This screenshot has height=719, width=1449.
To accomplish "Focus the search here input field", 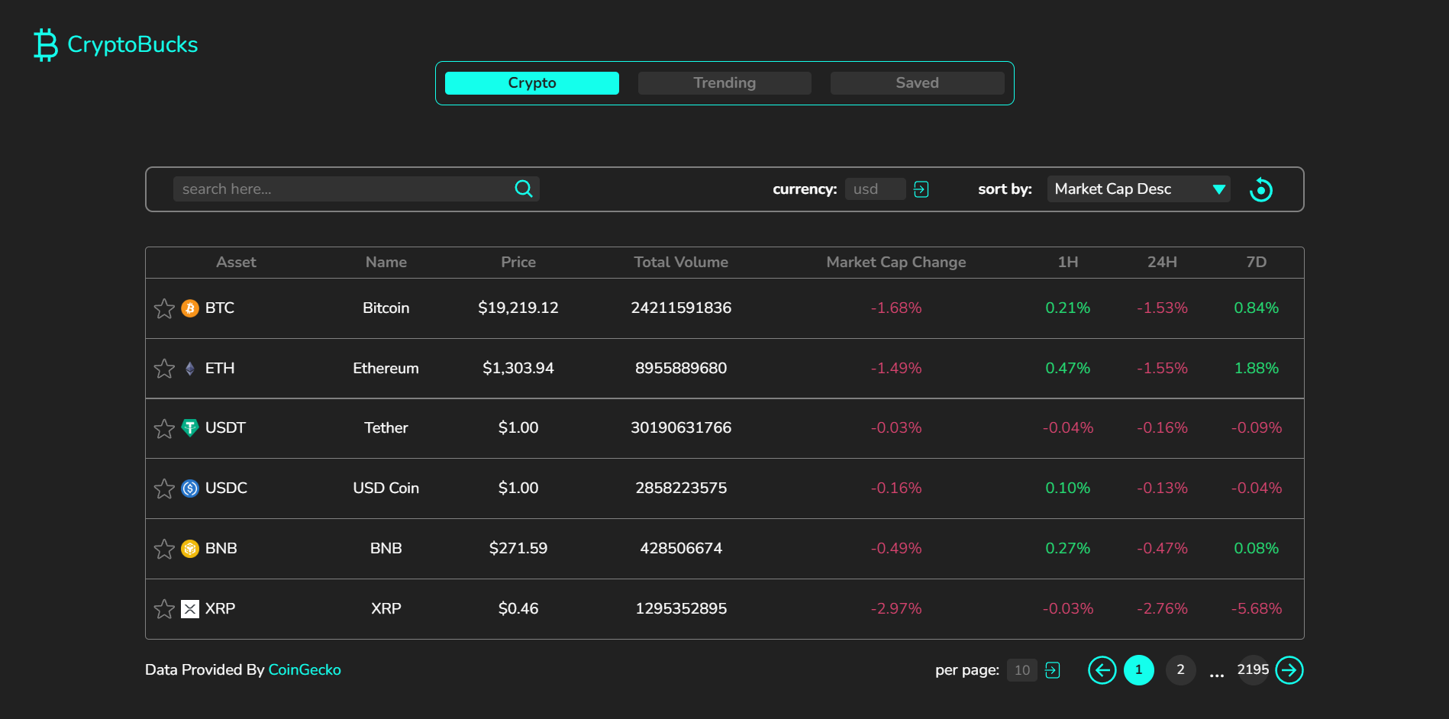I will click(344, 189).
